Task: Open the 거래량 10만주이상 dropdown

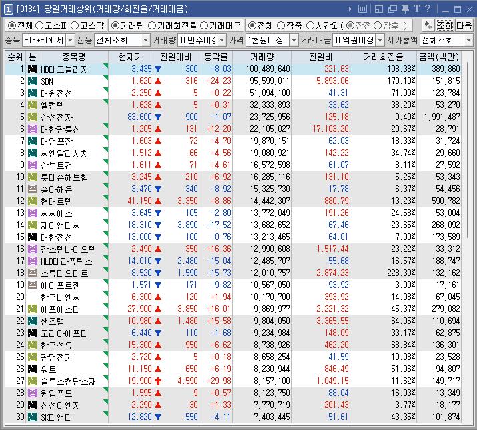Action: tap(222, 40)
